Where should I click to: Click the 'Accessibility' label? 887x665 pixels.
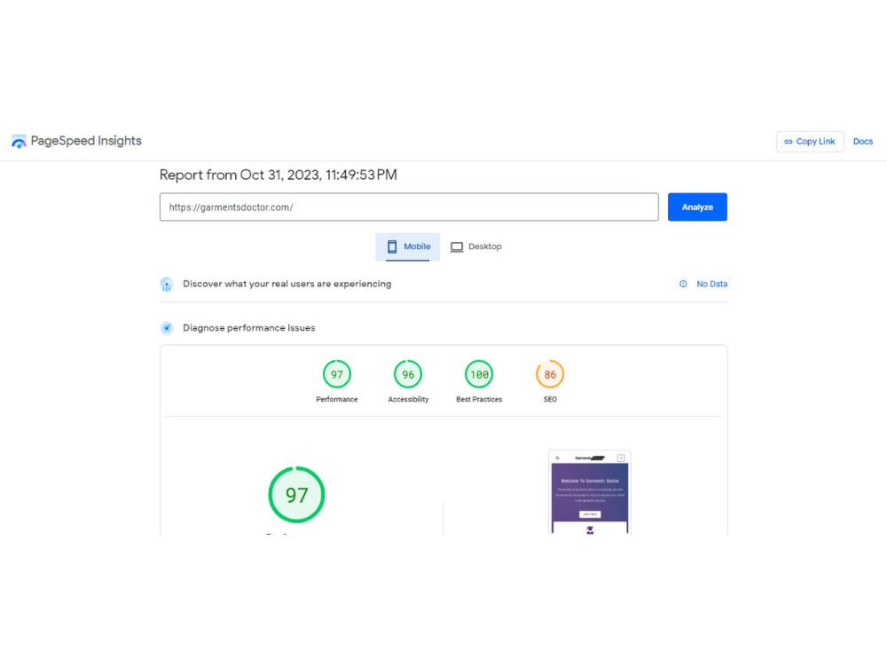(408, 399)
